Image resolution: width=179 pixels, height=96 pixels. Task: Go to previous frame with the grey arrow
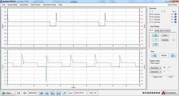(25, 93)
